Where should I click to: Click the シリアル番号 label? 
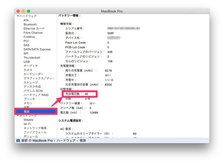[75, 28]
